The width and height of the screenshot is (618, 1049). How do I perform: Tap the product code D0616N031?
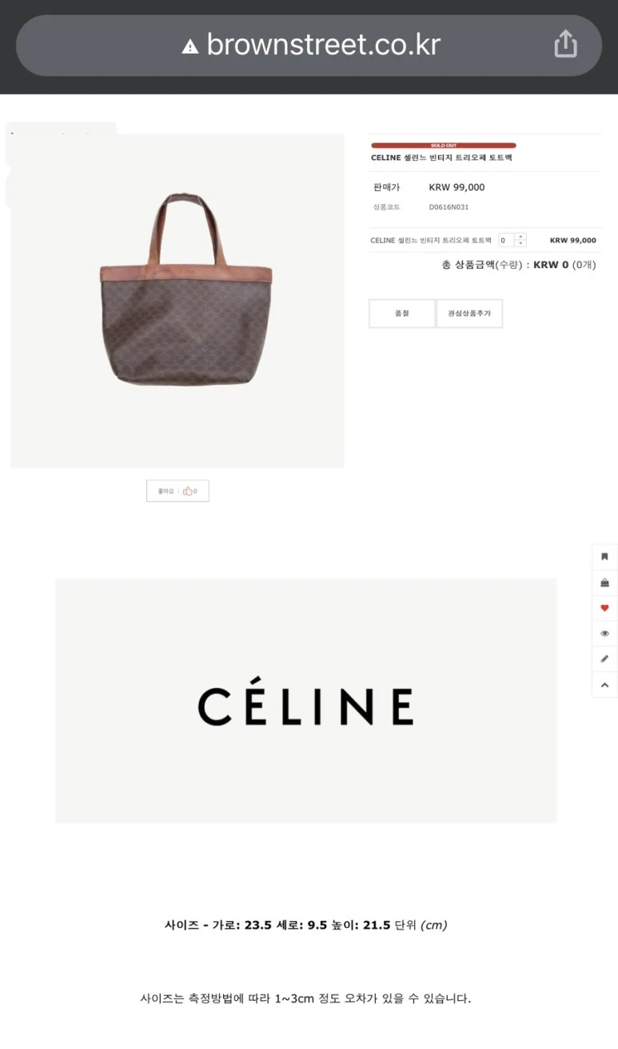click(449, 207)
